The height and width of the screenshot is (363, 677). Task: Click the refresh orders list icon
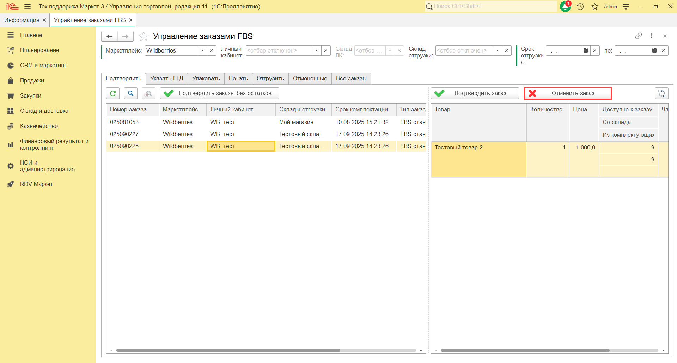pyautogui.click(x=113, y=93)
